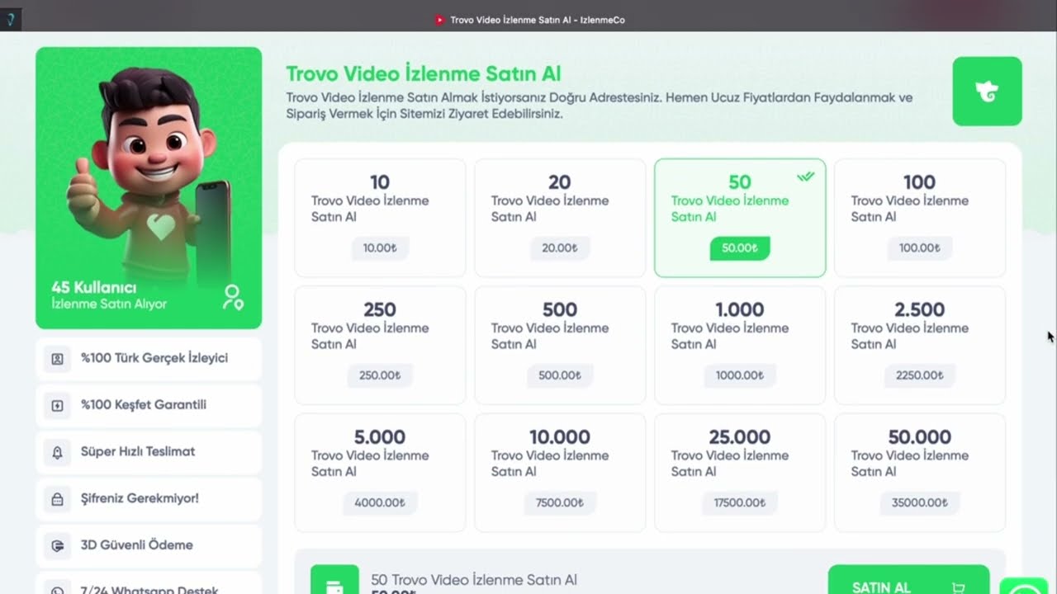
Task: Click the %100 Türk Gerçek İzleyici icon
Action: click(x=57, y=359)
